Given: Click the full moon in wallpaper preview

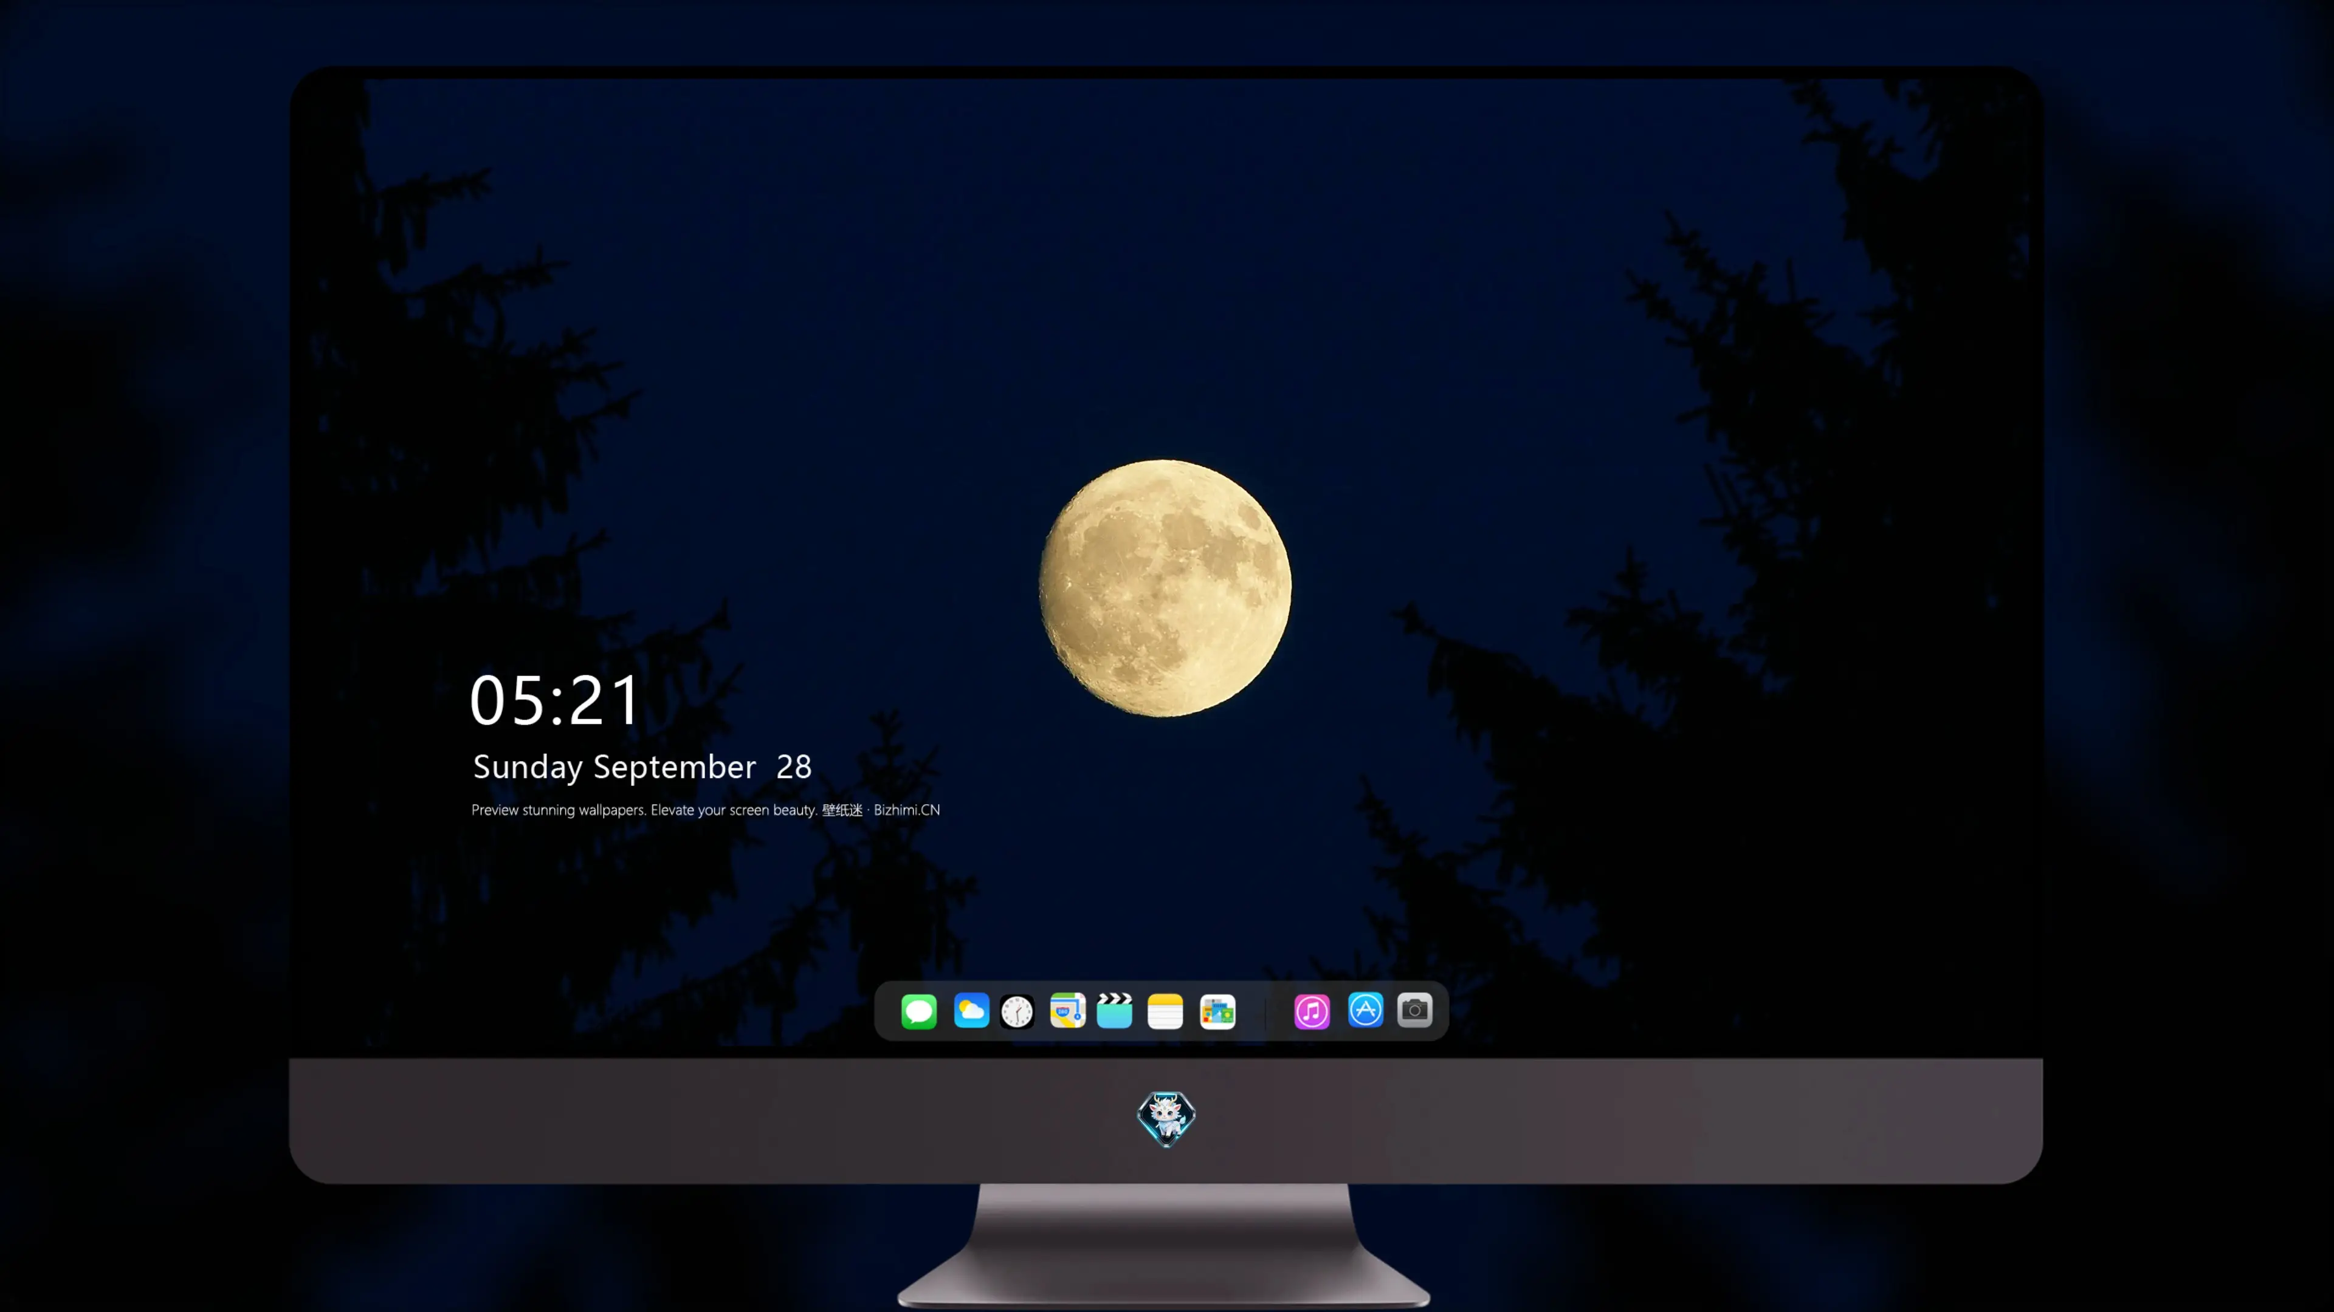Looking at the screenshot, I should tap(1165, 589).
